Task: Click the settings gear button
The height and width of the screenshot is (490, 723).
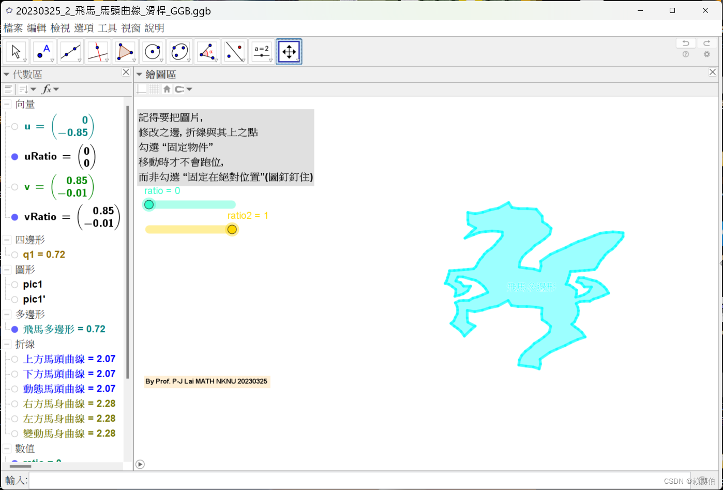Action: click(x=706, y=54)
